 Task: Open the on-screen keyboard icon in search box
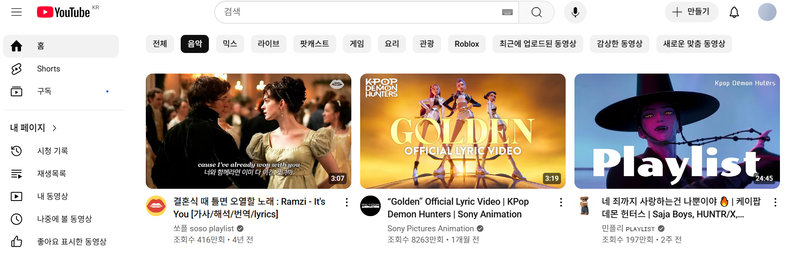click(x=507, y=12)
